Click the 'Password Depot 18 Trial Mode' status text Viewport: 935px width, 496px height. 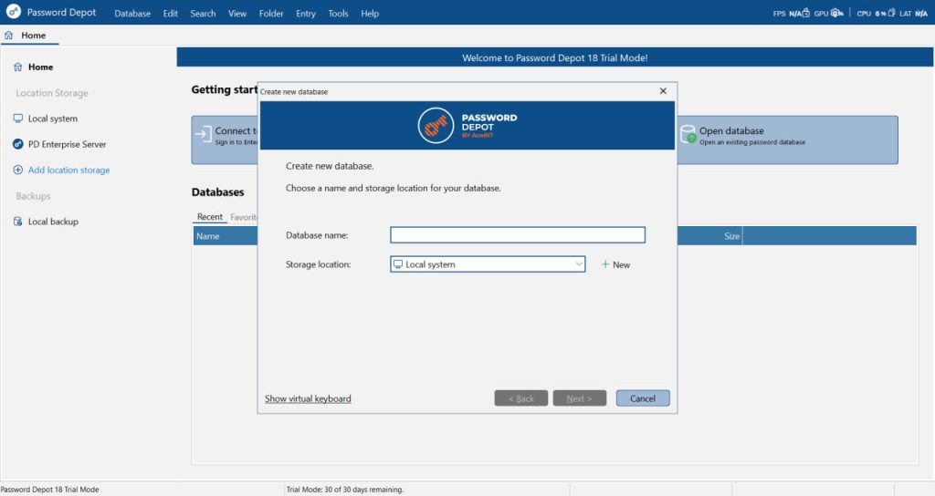click(49, 490)
